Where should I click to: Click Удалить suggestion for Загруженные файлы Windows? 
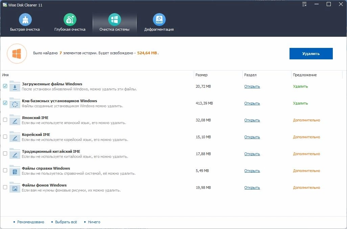[301, 86]
